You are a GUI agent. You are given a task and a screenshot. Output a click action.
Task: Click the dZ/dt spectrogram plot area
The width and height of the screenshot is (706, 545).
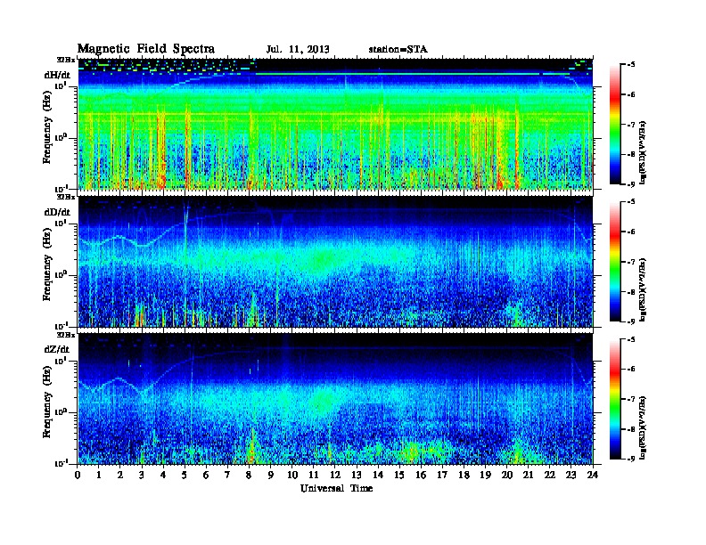[335, 399]
